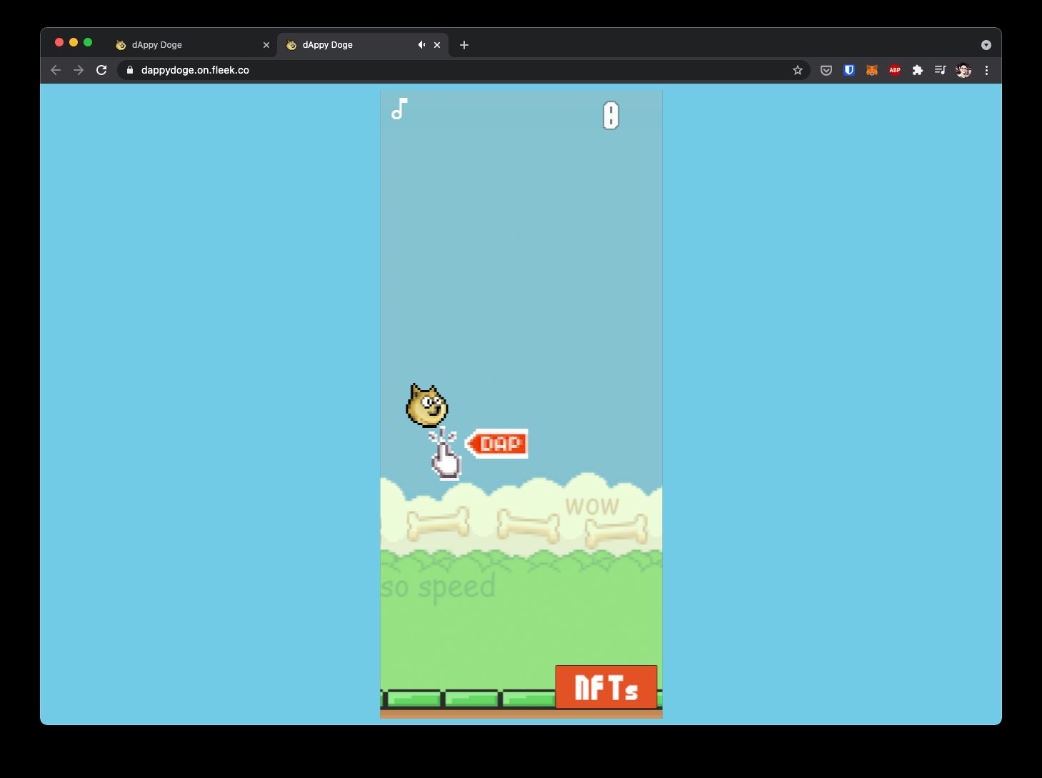1042x778 pixels.
Task: Maximize the Chrome window with the green button
Action: click(x=88, y=42)
